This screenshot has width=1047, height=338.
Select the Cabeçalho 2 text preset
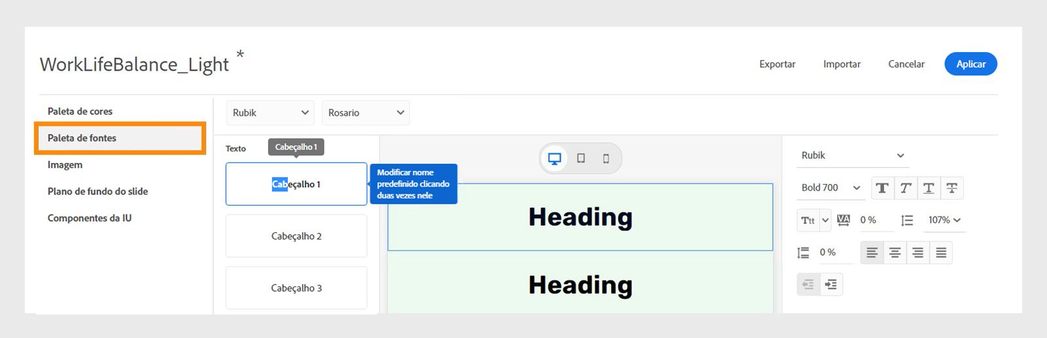[x=296, y=236]
